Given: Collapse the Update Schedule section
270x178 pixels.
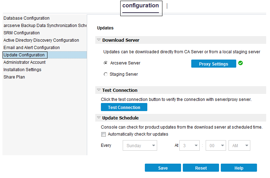Looking at the screenshot, I should click(x=99, y=118).
